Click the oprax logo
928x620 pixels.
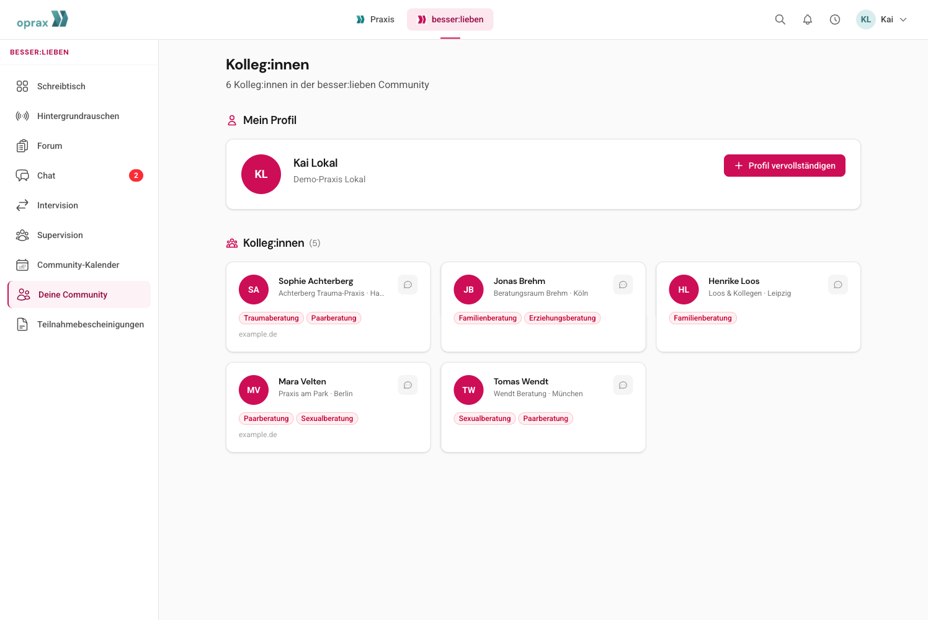click(x=42, y=20)
